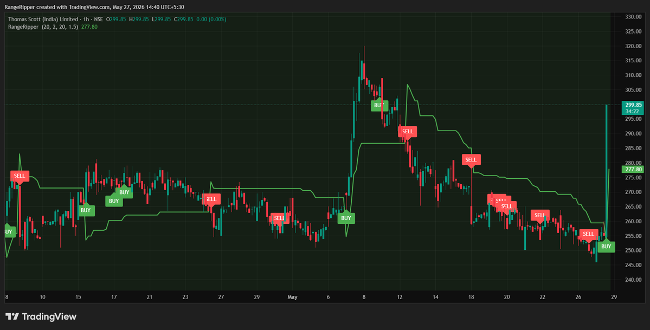Viewport: 650px width, 330px height.
Task: Click the 18 date label on the time axis
Action: [471, 297]
